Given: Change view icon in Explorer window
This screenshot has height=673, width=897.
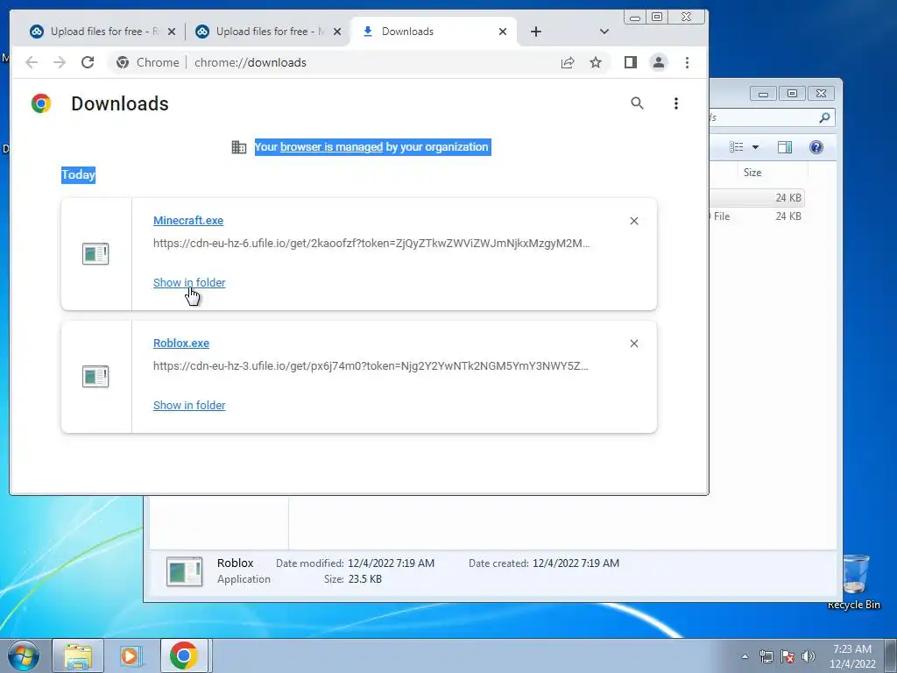Looking at the screenshot, I should [x=736, y=147].
